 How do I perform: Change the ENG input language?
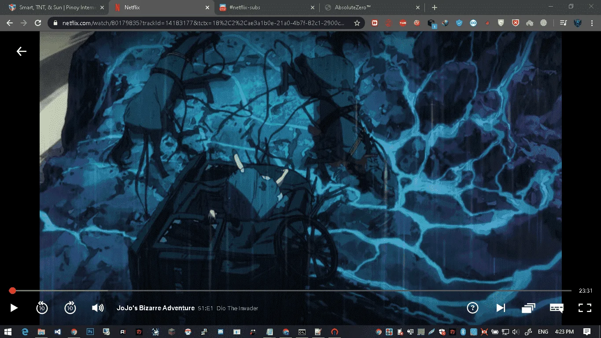click(x=543, y=331)
